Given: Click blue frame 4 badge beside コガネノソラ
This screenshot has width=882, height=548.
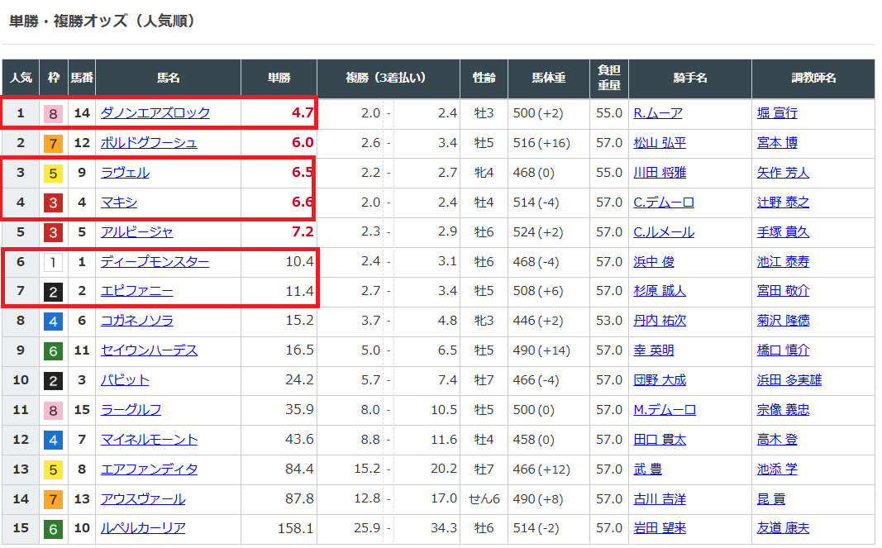Looking at the screenshot, I should point(53,321).
